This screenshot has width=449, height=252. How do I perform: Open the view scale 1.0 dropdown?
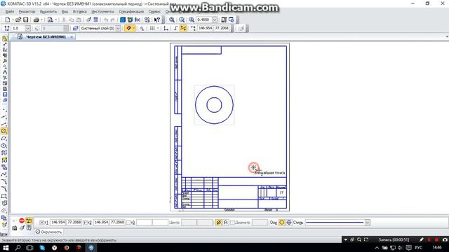pos(27,28)
